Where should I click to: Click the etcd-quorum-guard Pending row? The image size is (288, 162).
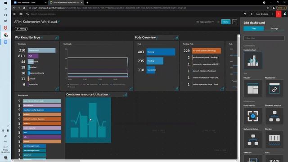pos(206,58)
